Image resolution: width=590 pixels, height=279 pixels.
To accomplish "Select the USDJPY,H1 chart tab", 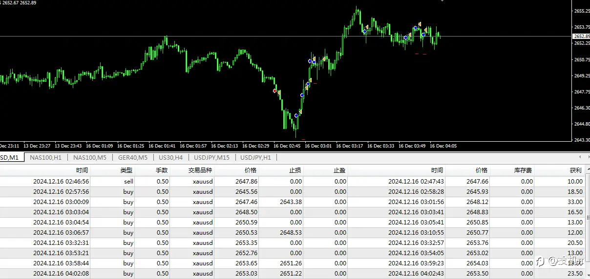I will coord(256,157).
